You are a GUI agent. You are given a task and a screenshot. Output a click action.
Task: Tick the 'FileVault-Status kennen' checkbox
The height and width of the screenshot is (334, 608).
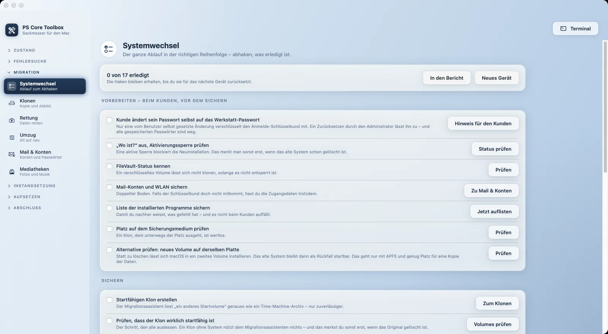(x=109, y=166)
